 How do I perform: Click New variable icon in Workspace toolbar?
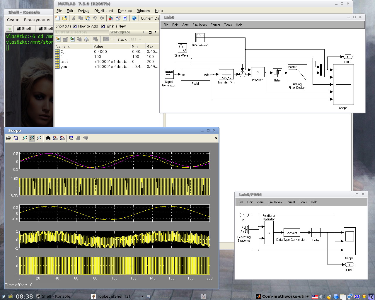pos(58,39)
